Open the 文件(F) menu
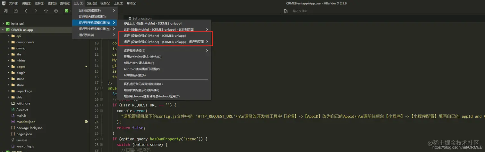Viewport: 485px width, 152px height. pos(14,3)
